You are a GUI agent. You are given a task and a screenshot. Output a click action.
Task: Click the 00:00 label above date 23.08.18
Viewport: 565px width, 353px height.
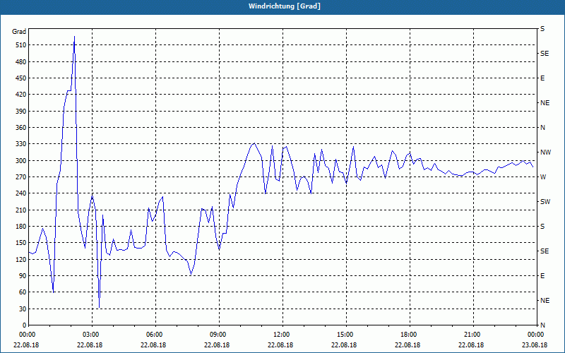click(x=537, y=335)
